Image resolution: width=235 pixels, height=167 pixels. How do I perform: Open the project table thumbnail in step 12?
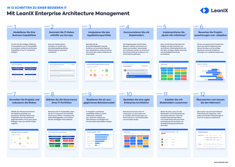[x=210, y=139]
